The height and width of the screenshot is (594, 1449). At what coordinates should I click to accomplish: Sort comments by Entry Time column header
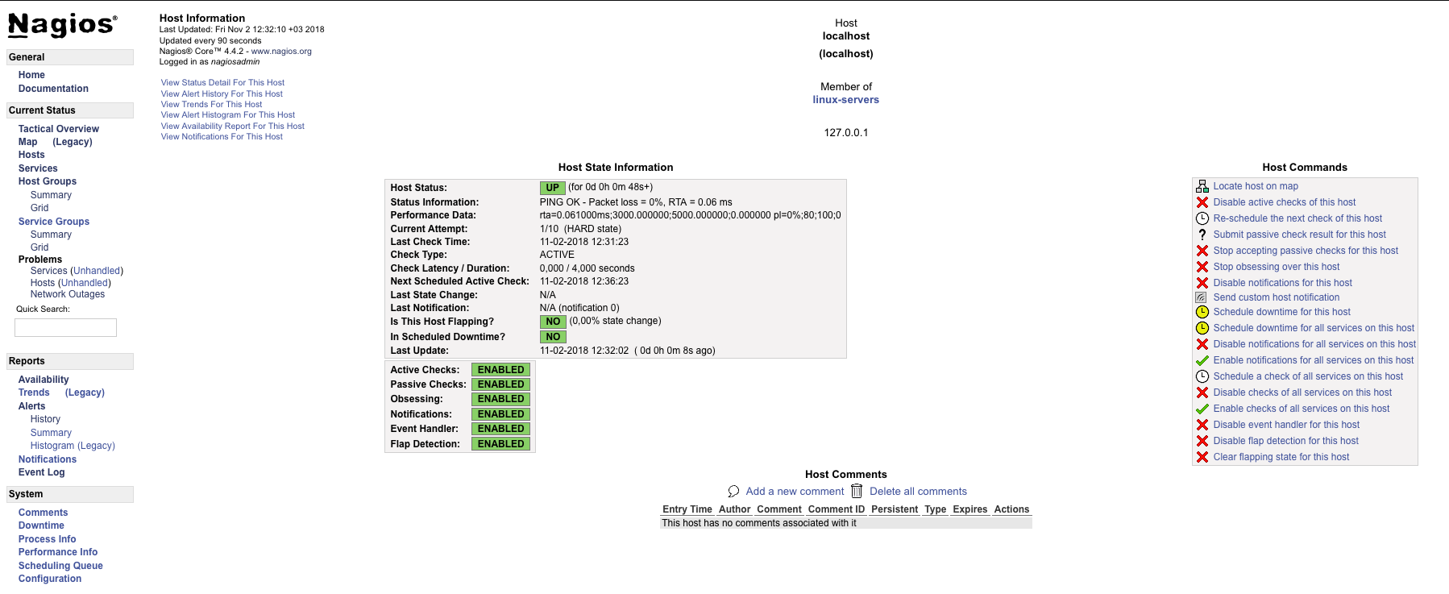point(687,509)
